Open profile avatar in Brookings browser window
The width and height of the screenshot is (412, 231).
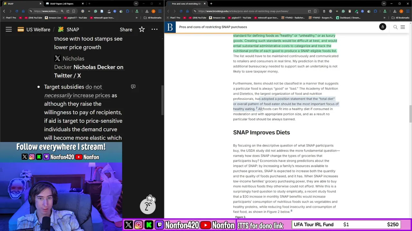401,11
